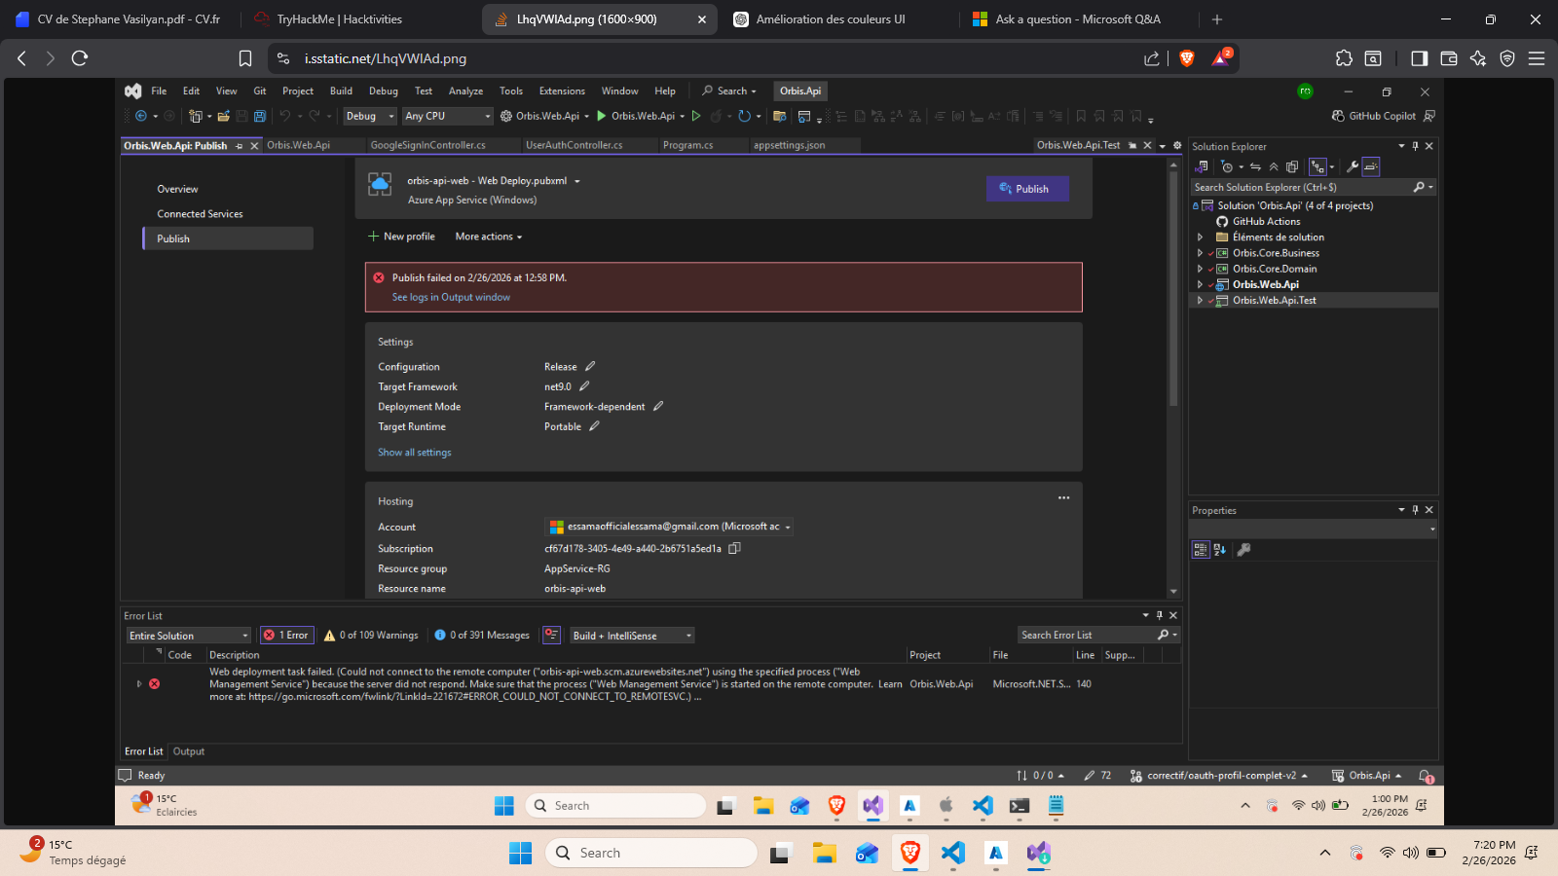The width and height of the screenshot is (1558, 876).
Task: Click the Switch Views icon in Solution Explorer
Action: tap(1202, 166)
